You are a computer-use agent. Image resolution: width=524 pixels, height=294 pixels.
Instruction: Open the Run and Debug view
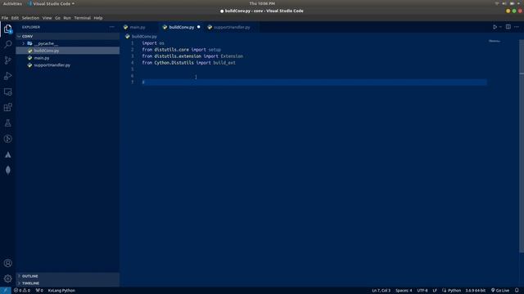[7, 76]
